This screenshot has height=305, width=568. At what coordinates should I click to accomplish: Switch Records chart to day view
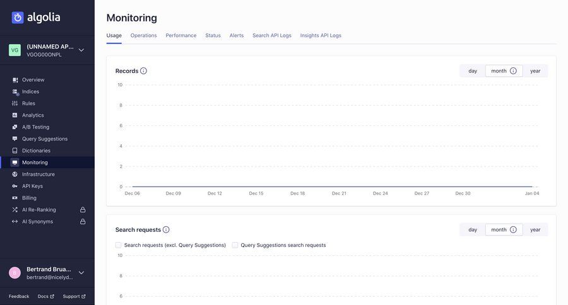473,71
